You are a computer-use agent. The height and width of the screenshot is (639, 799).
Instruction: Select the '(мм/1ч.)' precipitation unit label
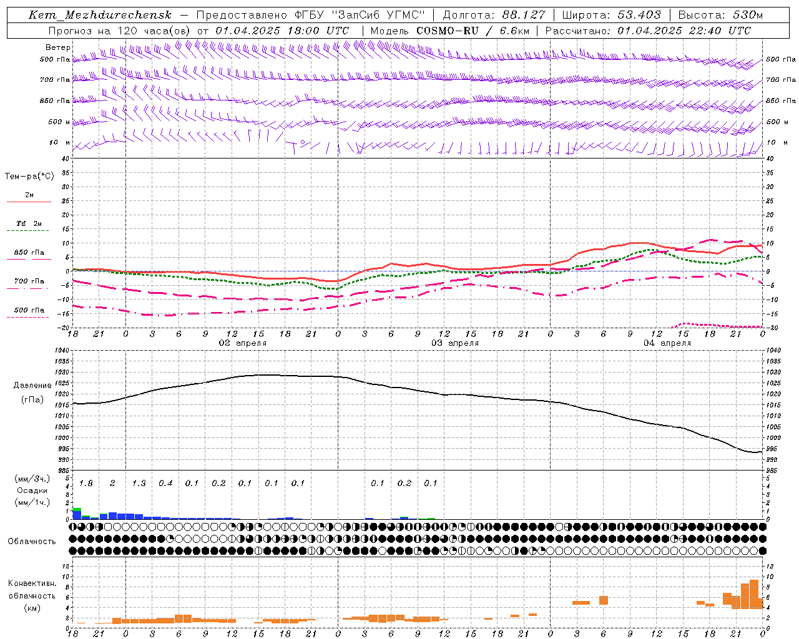32,502
